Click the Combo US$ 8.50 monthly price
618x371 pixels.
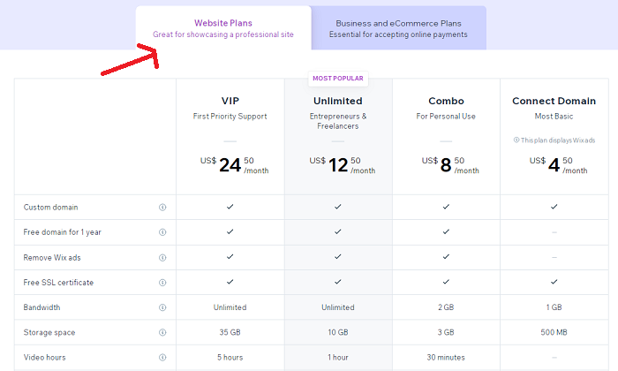(450, 165)
